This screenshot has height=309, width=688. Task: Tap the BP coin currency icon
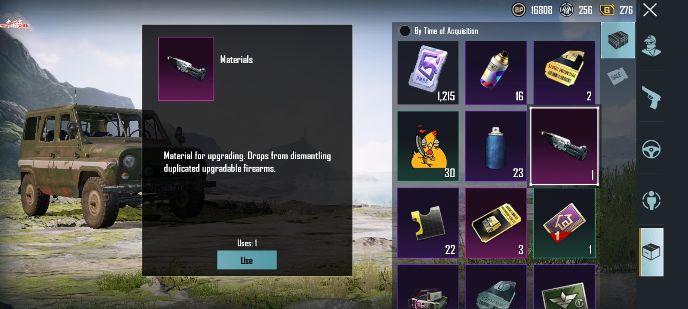tap(519, 10)
